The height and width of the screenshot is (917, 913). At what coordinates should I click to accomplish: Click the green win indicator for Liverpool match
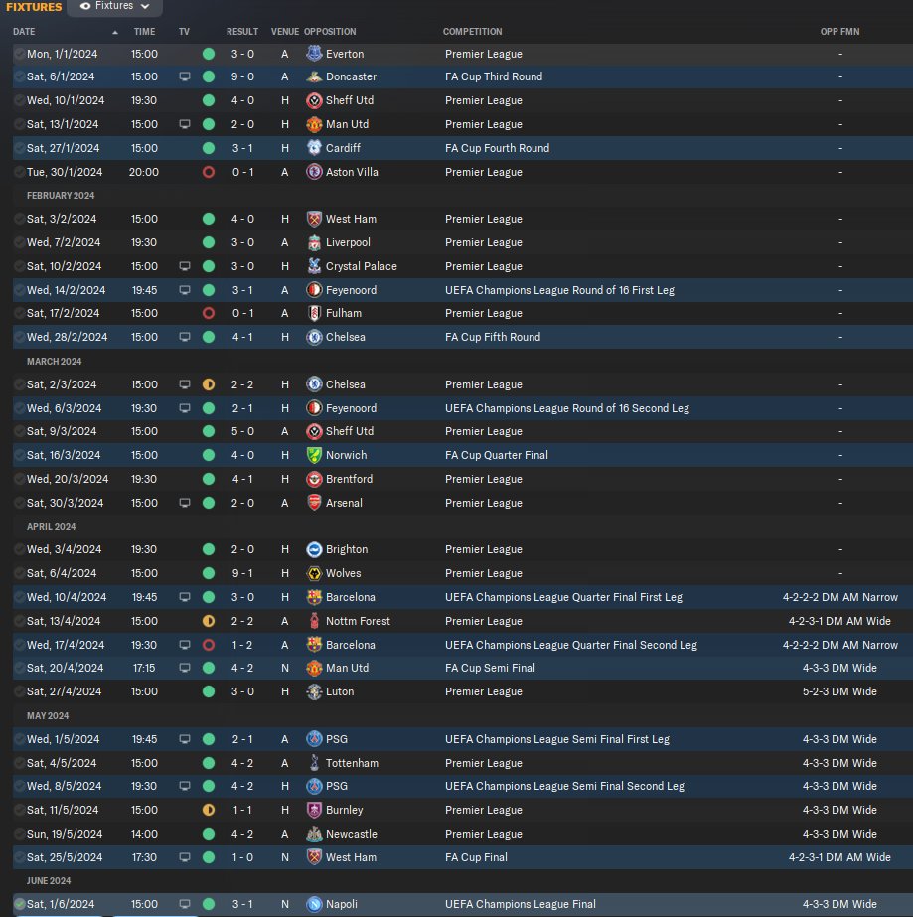point(209,242)
